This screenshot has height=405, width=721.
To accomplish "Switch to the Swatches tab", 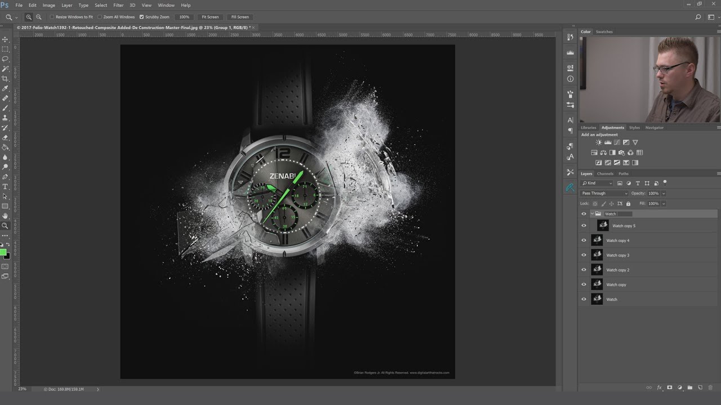I will tap(604, 31).
